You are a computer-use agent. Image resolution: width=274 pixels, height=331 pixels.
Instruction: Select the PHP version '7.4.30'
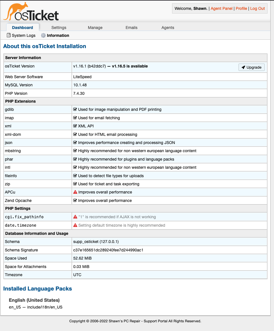click(x=79, y=93)
